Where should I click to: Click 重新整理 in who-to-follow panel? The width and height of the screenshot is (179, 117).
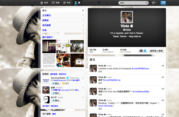pos(54,74)
